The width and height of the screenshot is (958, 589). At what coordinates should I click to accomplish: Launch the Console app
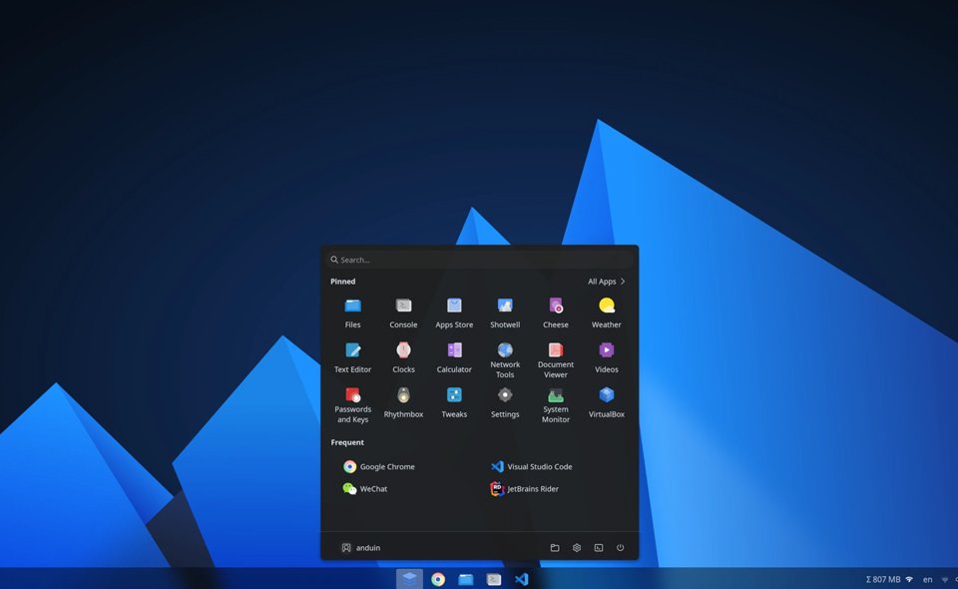coord(403,312)
